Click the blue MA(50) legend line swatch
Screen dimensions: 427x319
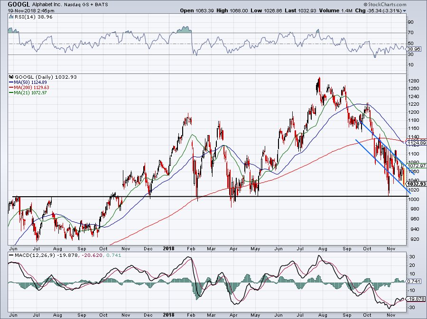(11, 82)
